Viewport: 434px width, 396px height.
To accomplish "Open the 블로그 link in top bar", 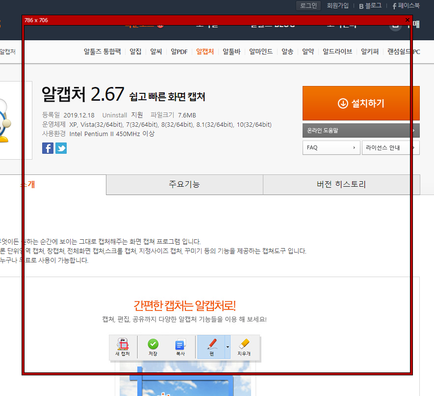I will click(x=370, y=6).
